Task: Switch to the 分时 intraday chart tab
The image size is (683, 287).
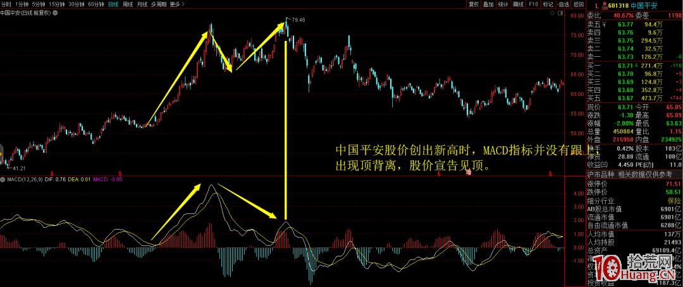Action: 6,4
